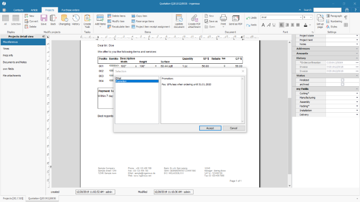Image resolution: width=360 pixels, height=202 pixels.
Task: Click the Update document icon
Action: tap(179, 21)
